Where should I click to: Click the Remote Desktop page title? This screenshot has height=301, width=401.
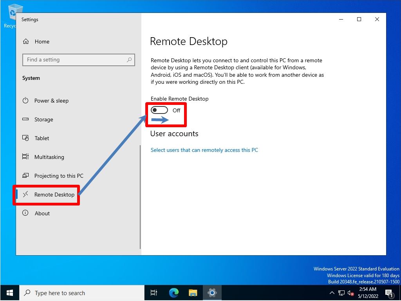pyautogui.click(x=189, y=41)
